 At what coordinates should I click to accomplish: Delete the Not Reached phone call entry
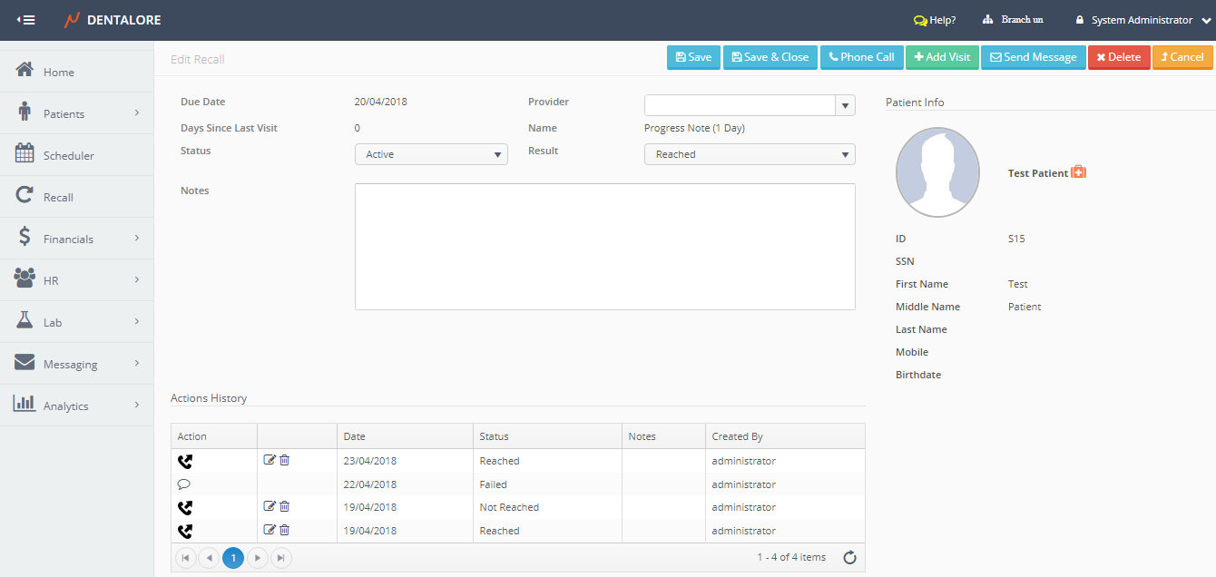pos(284,506)
